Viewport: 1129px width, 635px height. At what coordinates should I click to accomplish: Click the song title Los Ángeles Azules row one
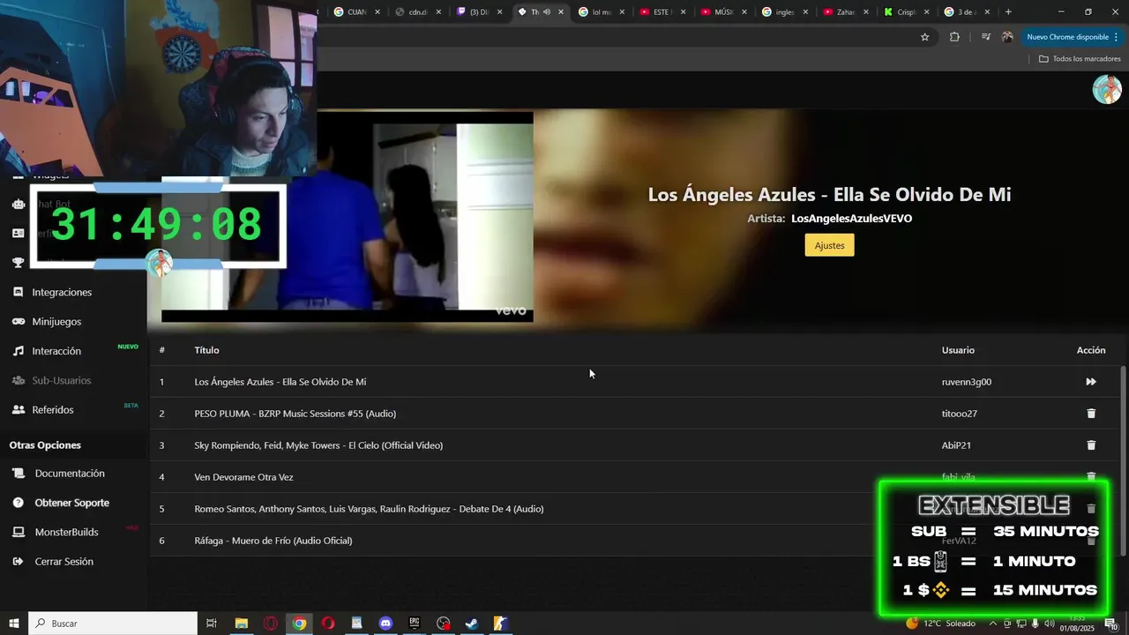tap(280, 382)
